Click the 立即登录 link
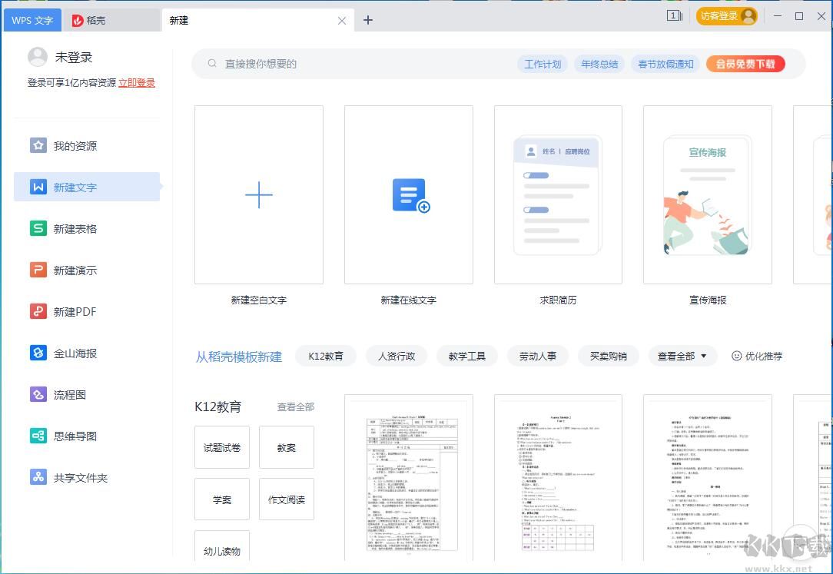 pos(136,83)
